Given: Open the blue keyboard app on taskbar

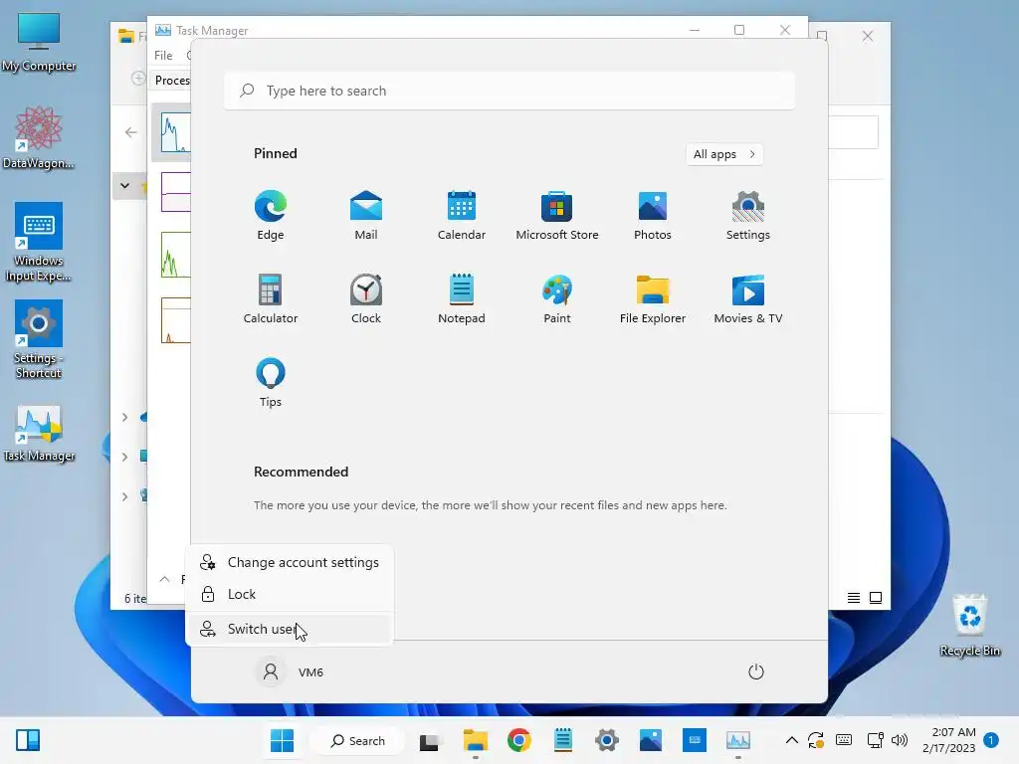Looking at the screenshot, I should click(x=694, y=740).
